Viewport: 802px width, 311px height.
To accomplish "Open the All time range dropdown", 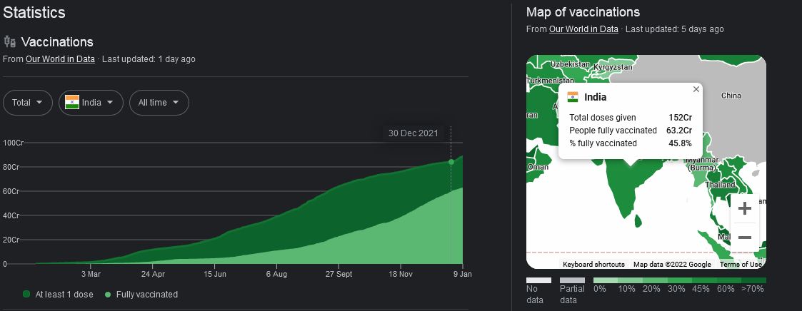I will [159, 103].
